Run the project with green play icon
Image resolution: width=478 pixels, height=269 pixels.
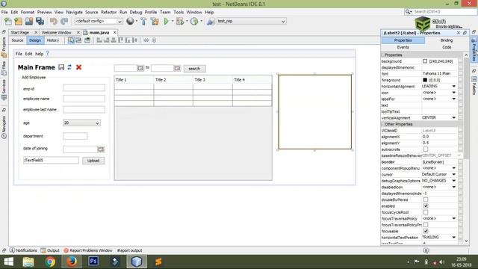pos(166,22)
